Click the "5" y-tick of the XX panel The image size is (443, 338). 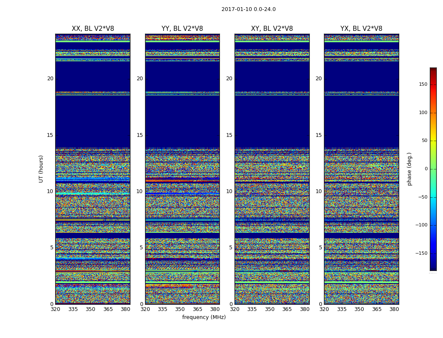pyautogui.click(x=52, y=248)
